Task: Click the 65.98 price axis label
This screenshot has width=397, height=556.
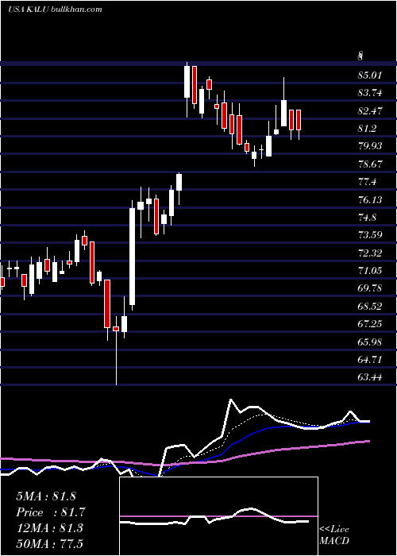Action: (370, 342)
